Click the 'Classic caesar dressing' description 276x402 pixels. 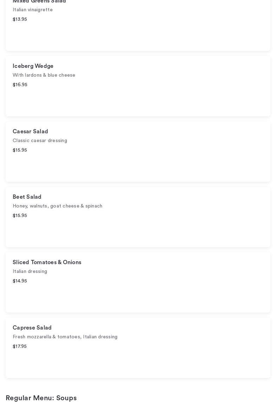coord(40,141)
